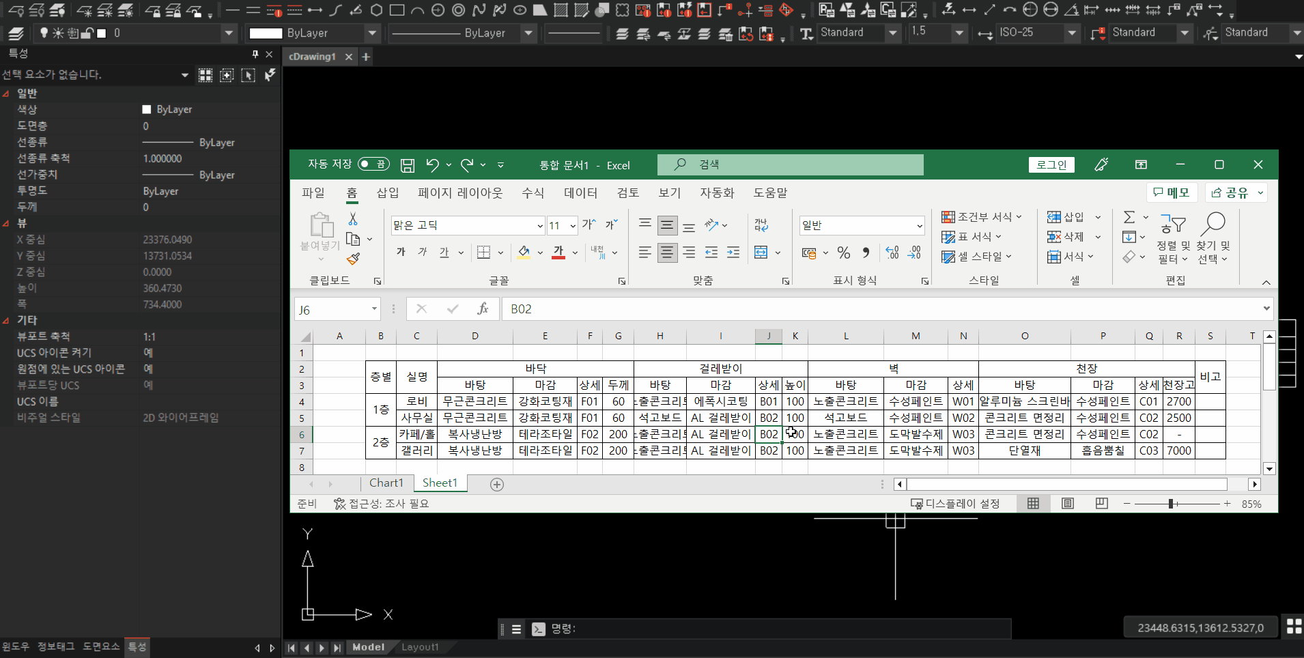The image size is (1304, 658).
Task: Click accessibility check status text
Action: point(382,504)
